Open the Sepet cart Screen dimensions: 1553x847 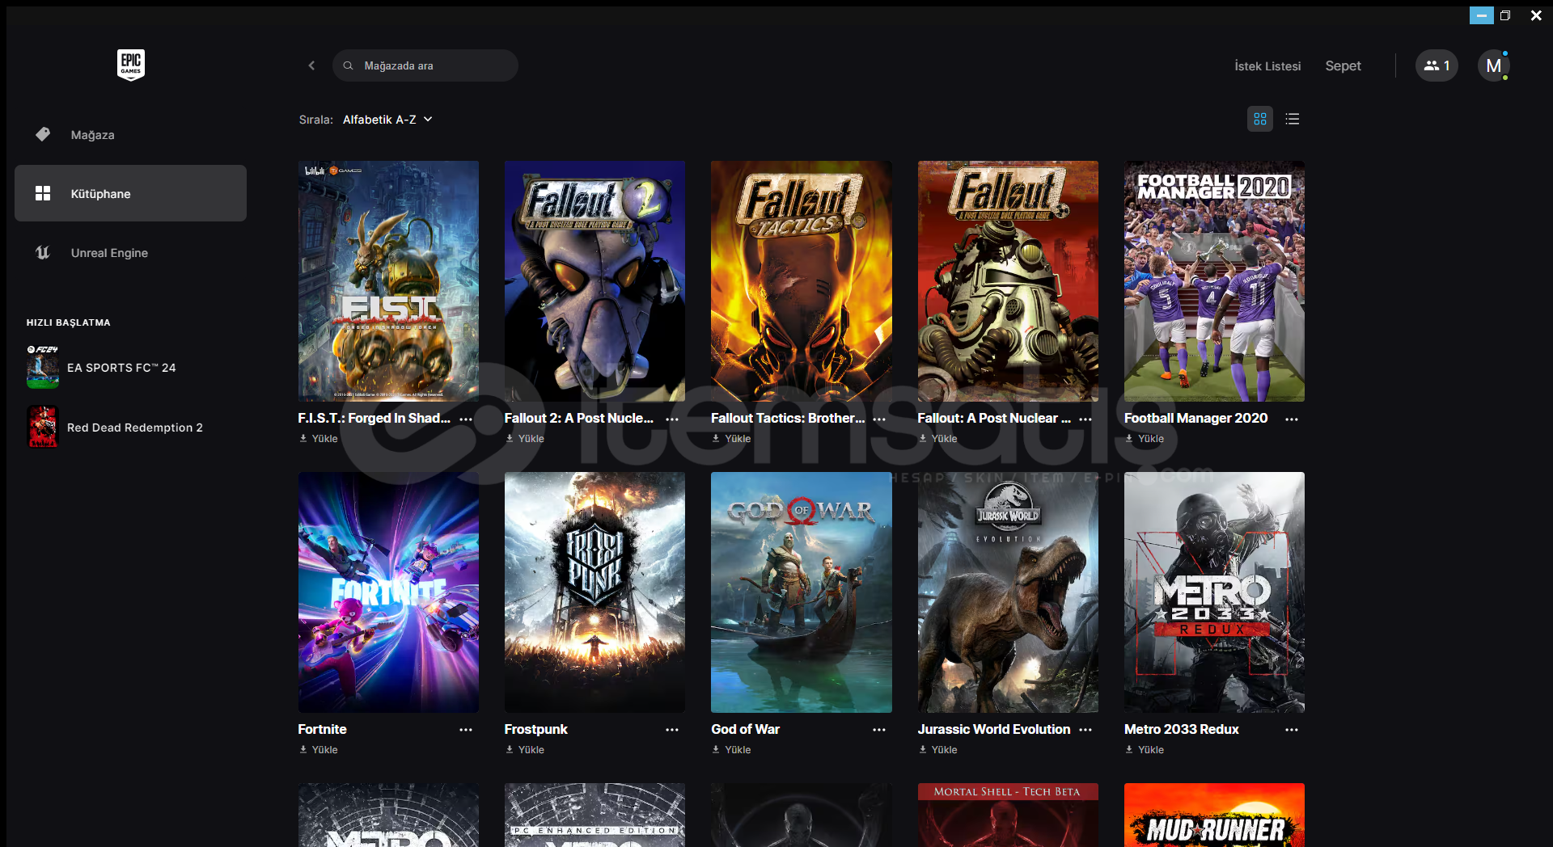pyautogui.click(x=1343, y=65)
